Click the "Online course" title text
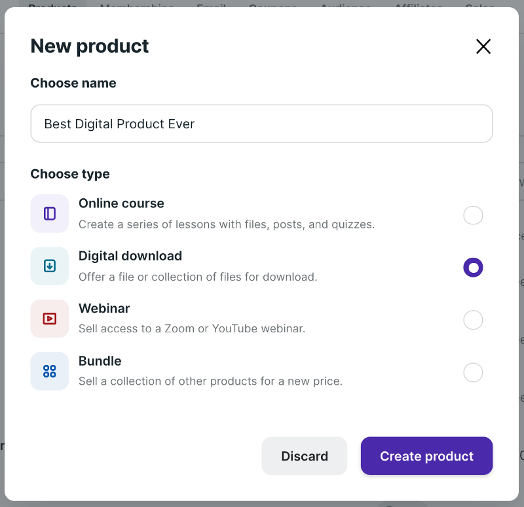This screenshot has height=507, width=524. coord(121,203)
